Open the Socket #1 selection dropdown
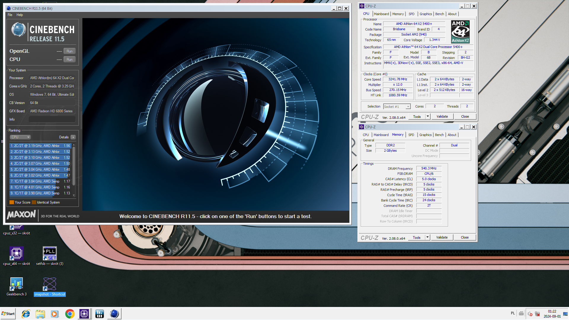Screen dimensions: 569x320 click(397, 107)
